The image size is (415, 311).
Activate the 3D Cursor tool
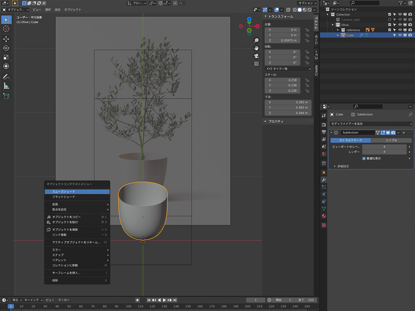click(x=6, y=28)
